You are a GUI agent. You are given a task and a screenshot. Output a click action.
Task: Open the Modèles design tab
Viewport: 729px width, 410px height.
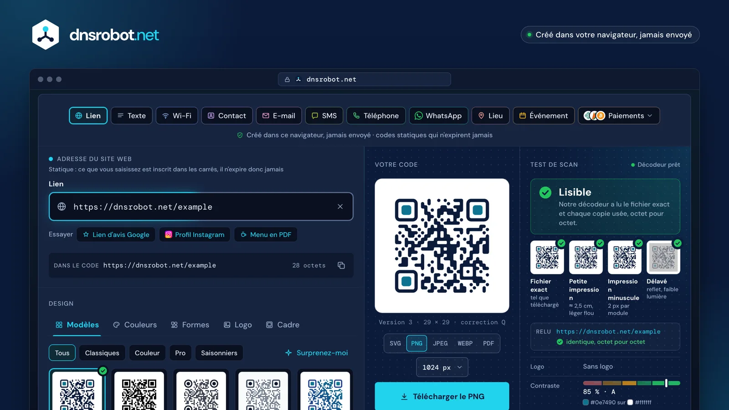[77, 325]
